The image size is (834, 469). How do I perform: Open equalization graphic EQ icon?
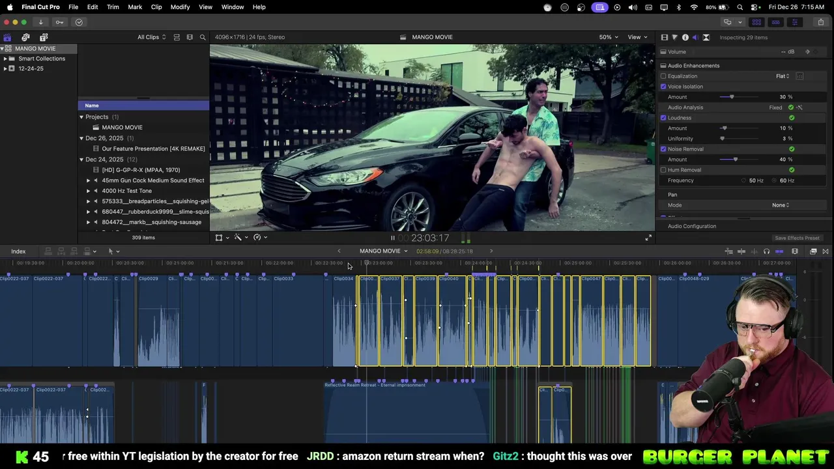(799, 76)
